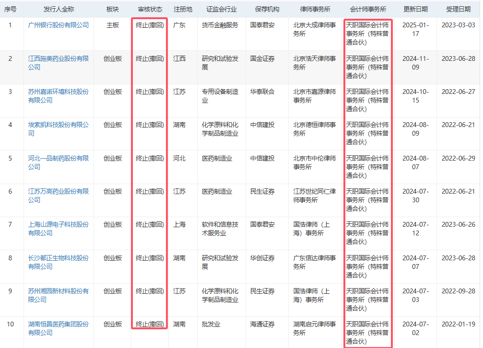Open 上海山源电子科技股份有限公司 link
The image size is (483, 348).
[58, 229]
